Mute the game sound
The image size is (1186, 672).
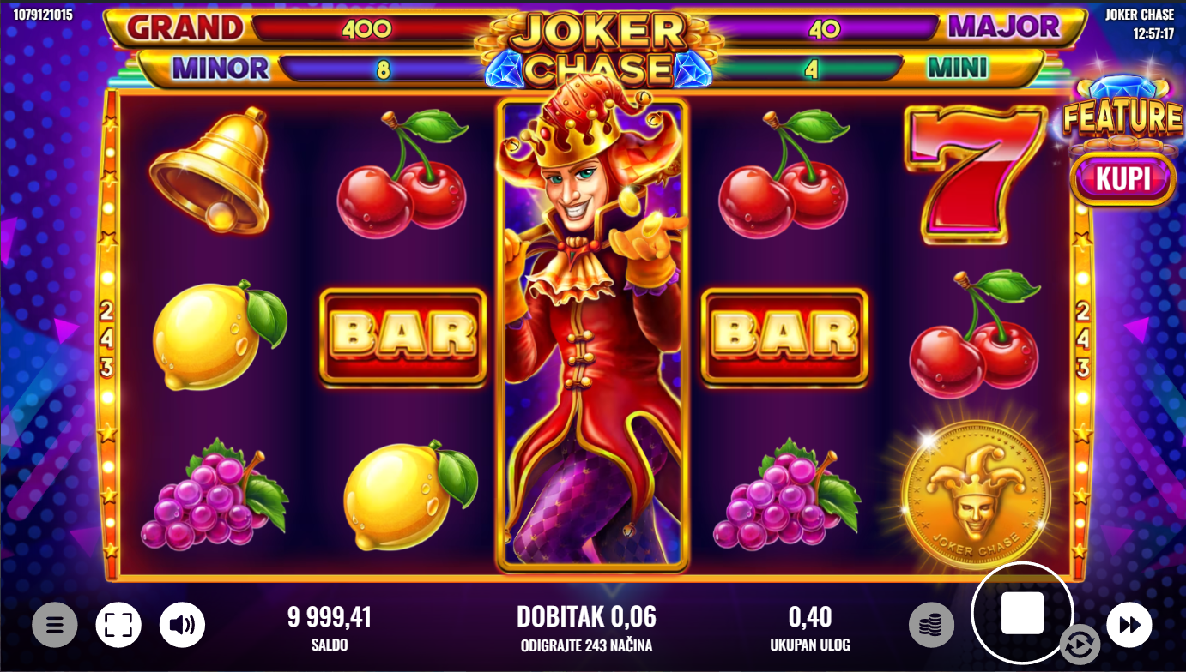click(182, 625)
